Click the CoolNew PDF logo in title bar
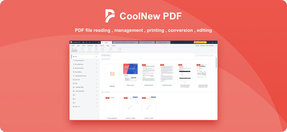Image resolution: width=287 pixels, height=132 pixels. click(x=71, y=42)
